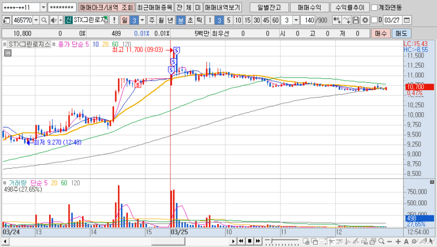Click the 일별잔고 button
437x247 pixels.
(269, 7)
